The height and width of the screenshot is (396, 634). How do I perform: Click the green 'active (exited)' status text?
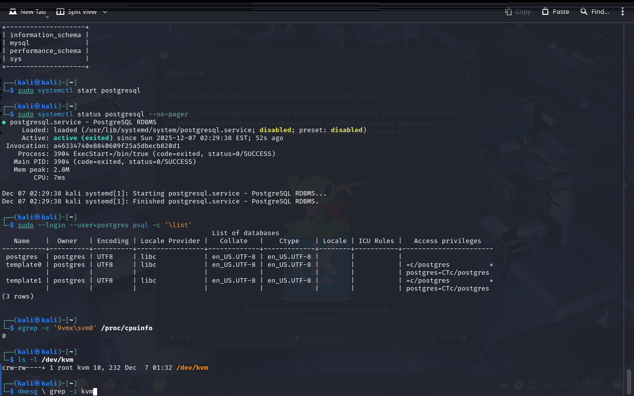83,138
